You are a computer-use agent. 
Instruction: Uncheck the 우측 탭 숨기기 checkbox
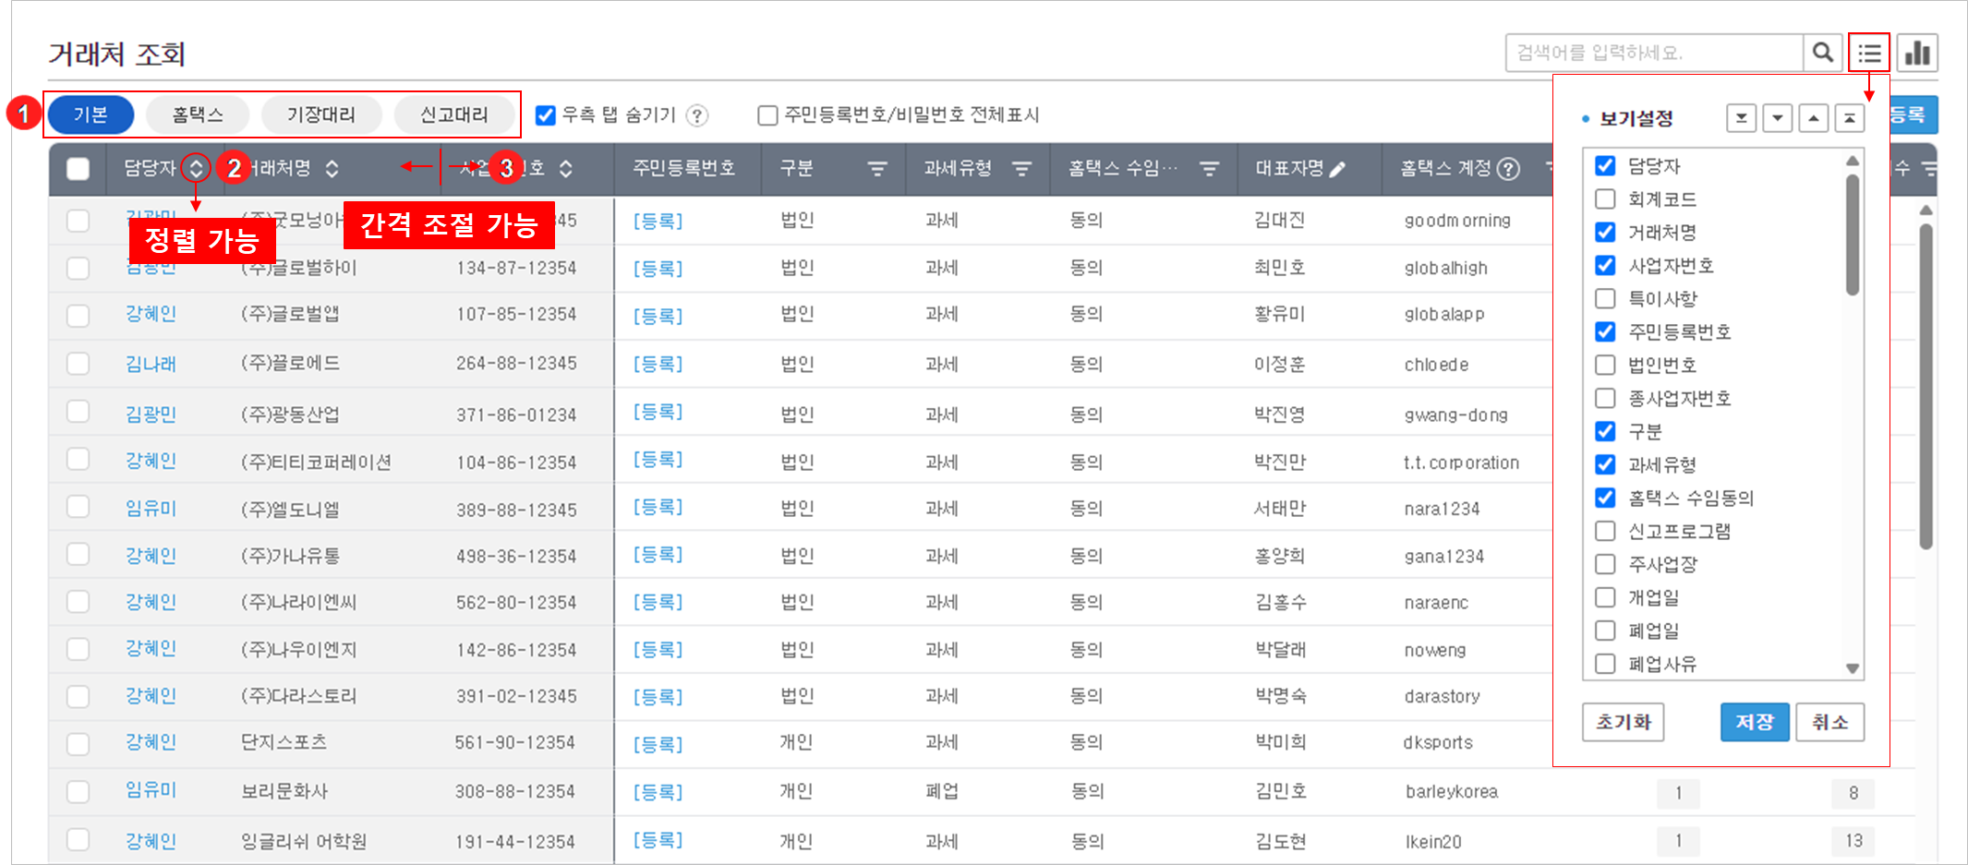point(546,115)
